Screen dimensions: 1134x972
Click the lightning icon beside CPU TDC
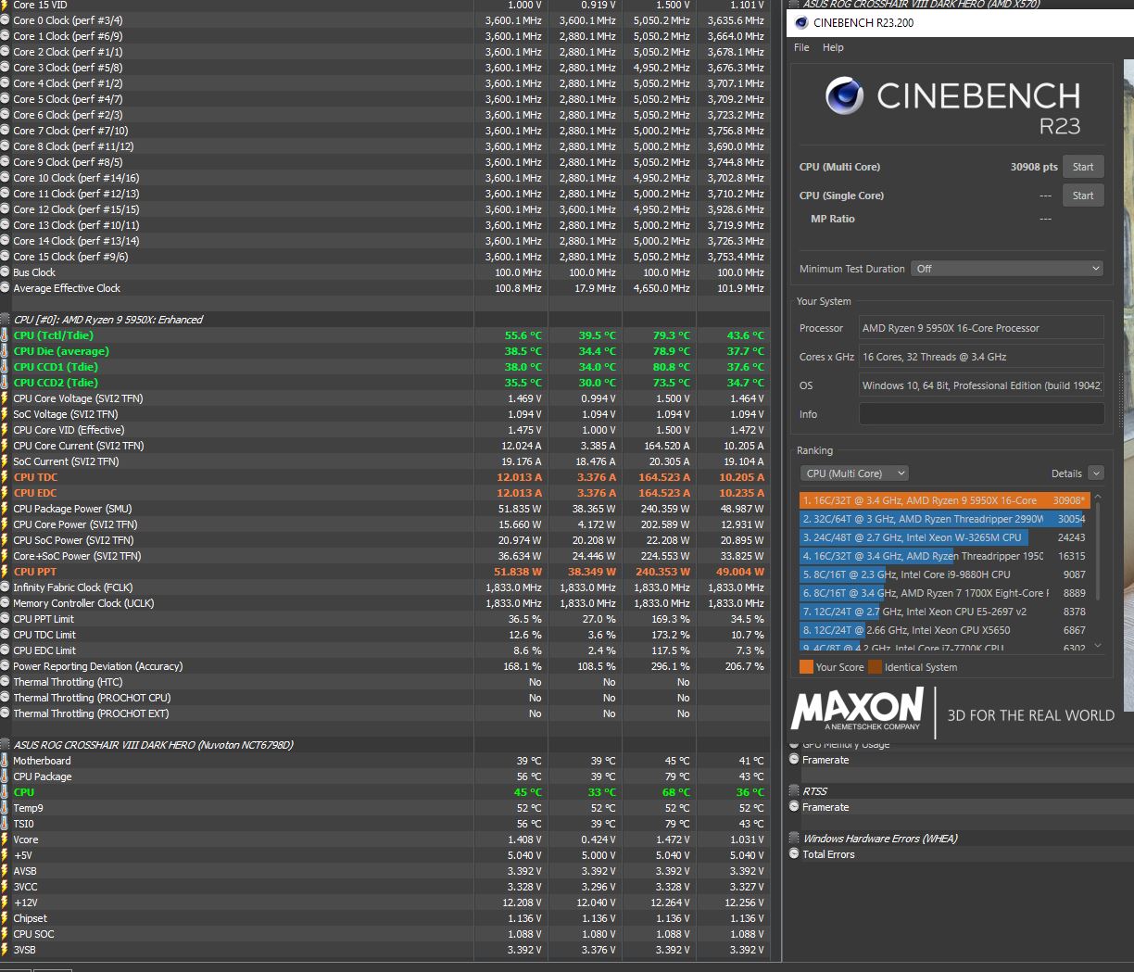point(5,477)
